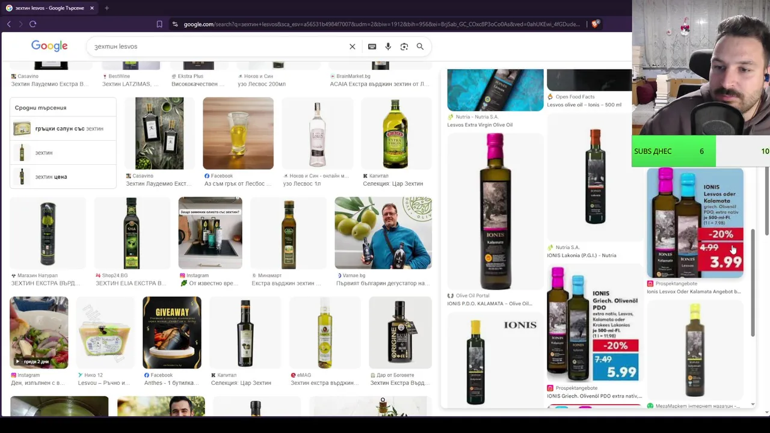This screenshot has height=433, width=770.
Task: Open 'Lesvos Extra Virgin Olive Oil' Nutria result
Action: point(480,125)
